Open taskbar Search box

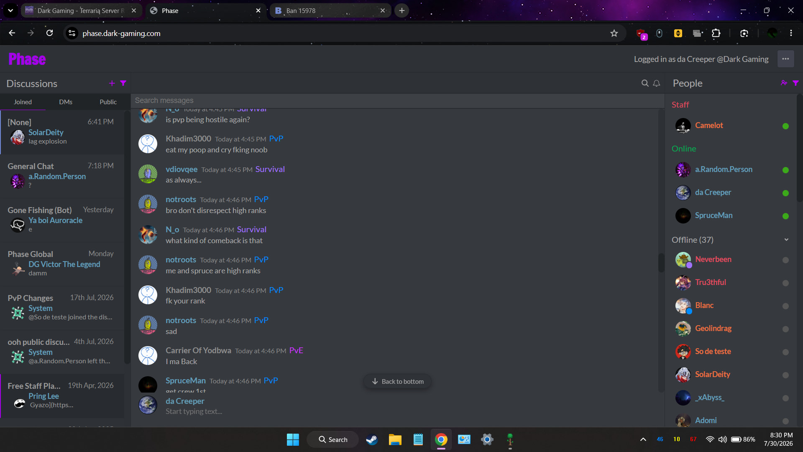pyautogui.click(x=332, y=439)
